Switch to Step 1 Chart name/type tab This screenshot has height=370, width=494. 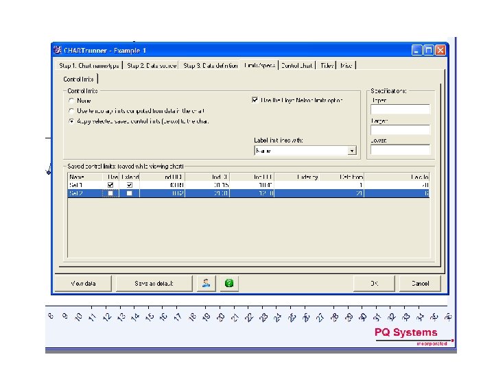(89, 66)
